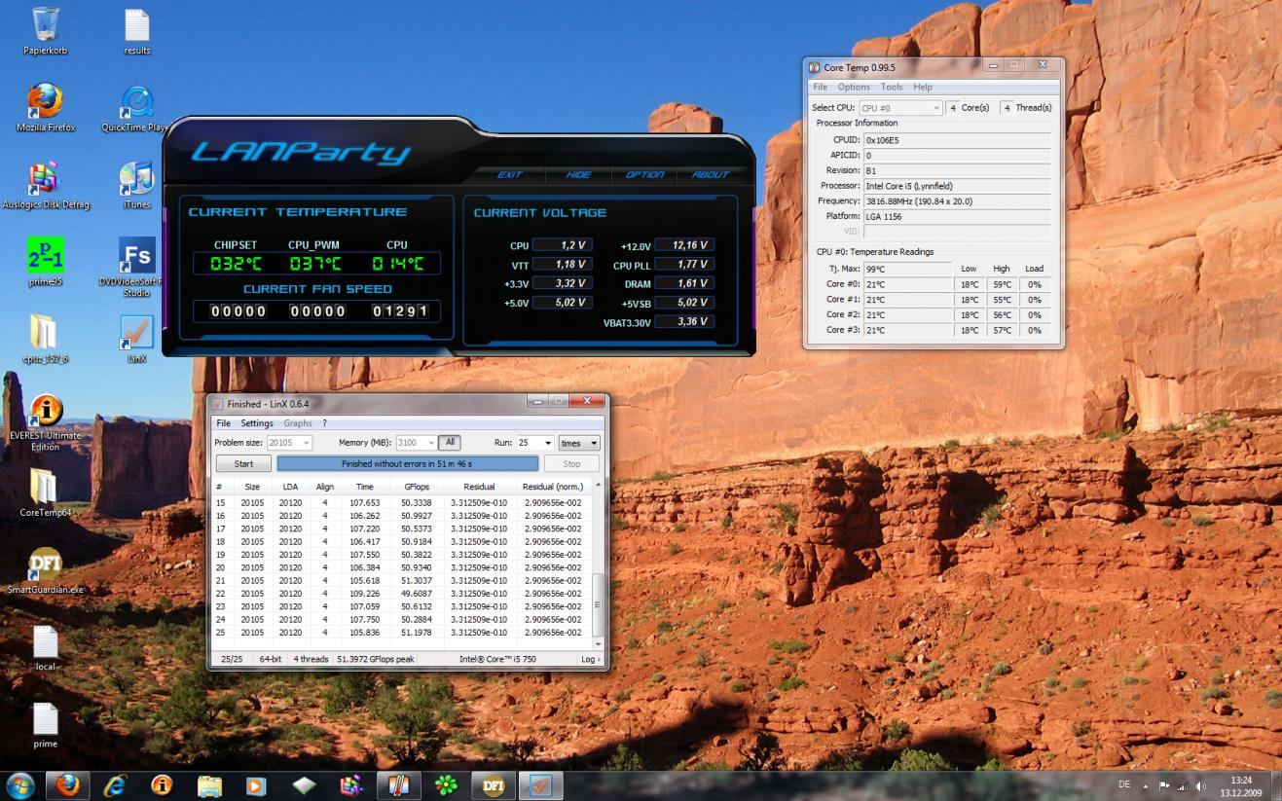Open the times unit dropdown in LinX

578,443
